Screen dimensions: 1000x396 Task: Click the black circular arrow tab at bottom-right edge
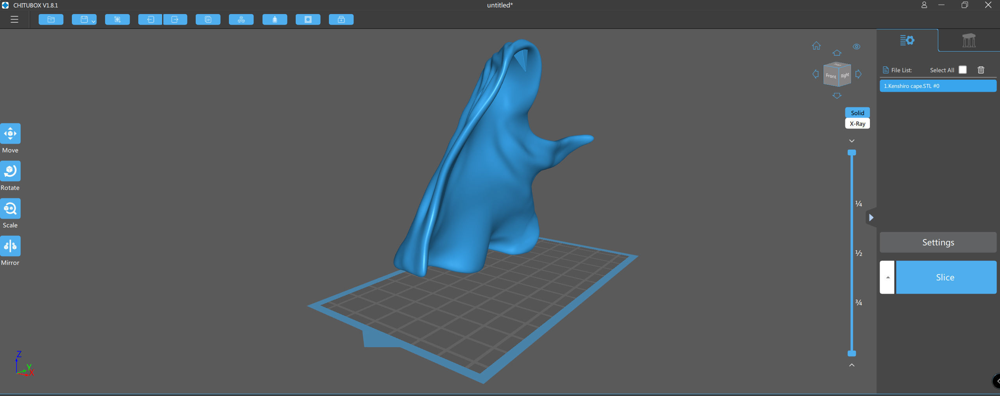click(996, 381)
